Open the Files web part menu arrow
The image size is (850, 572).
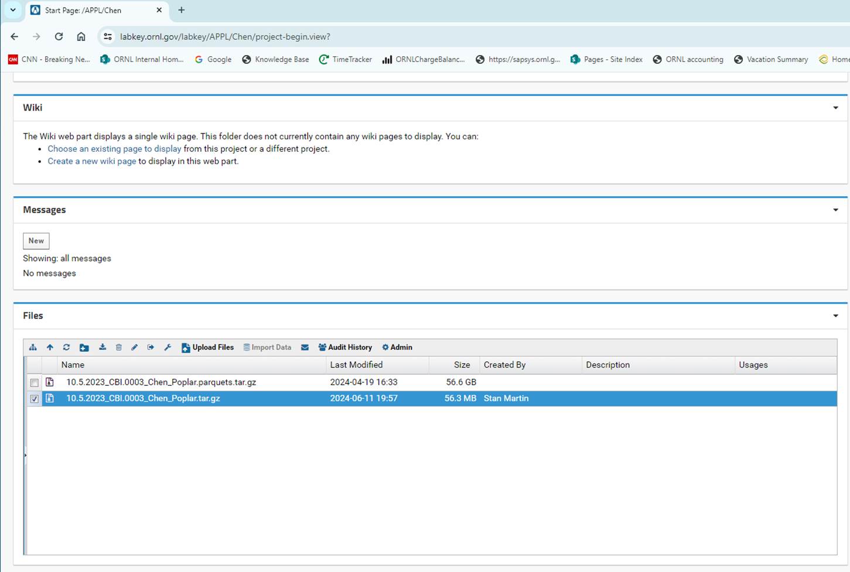(835, 316)
